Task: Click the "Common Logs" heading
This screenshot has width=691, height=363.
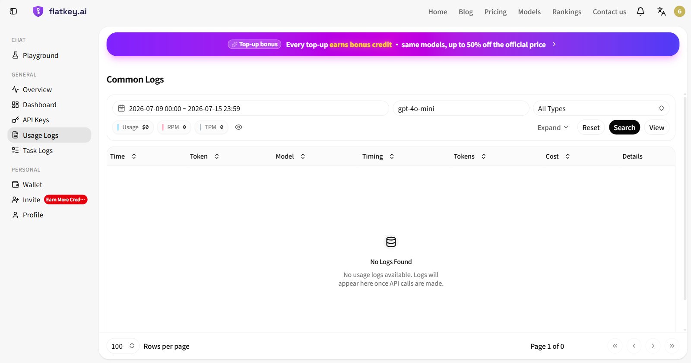Action: 135,80
